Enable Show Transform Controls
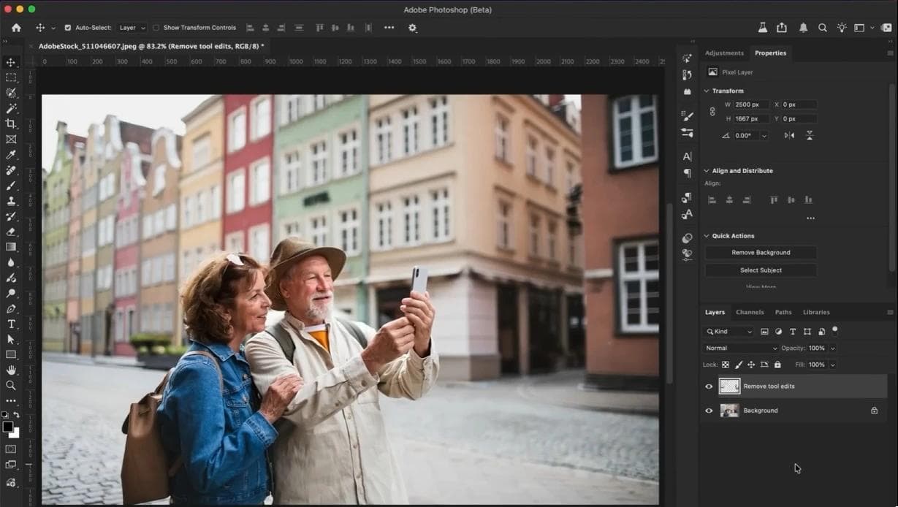 pos(156,28)
